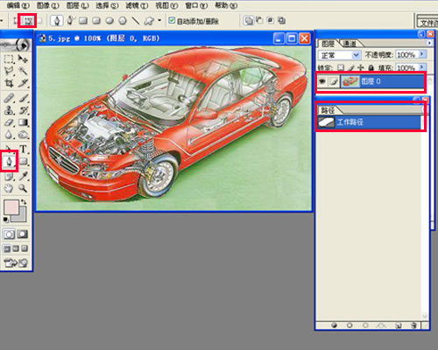Click the delete path trash button
This screenshot has width=438, height=350.
413,325
